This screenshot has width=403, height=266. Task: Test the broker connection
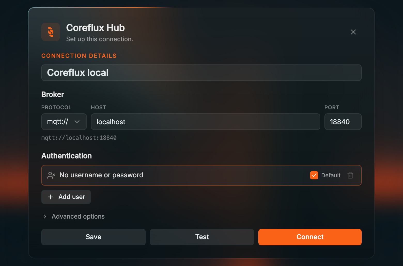(x=202, y=237)
